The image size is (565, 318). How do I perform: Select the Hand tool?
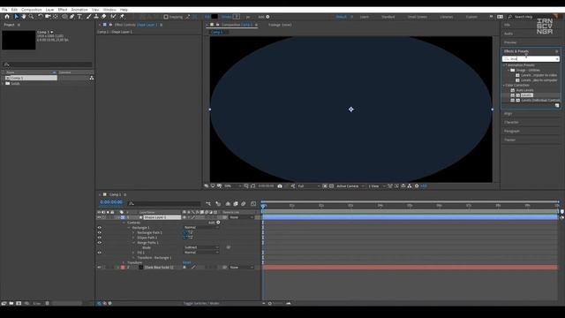(x=24, y=17)
